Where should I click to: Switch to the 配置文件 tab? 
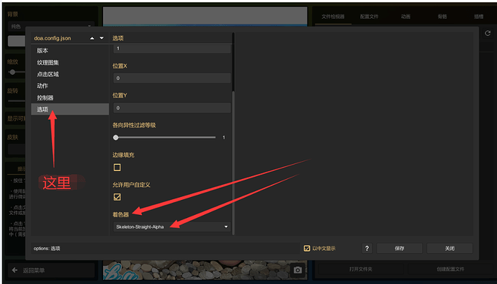369,17
